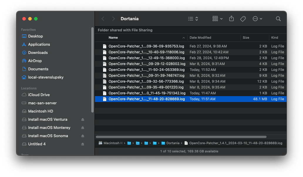Viewport: 303px width, 177px height.
Task: Click the sidebar vertical scrollbar
Action: (x=92, y=70)
